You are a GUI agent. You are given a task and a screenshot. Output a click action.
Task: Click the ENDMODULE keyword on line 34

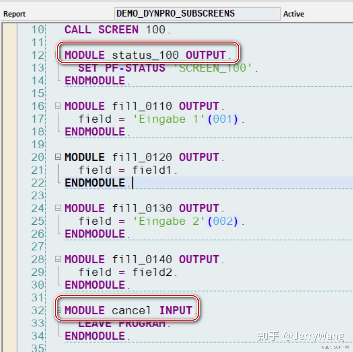pos(94,335)
